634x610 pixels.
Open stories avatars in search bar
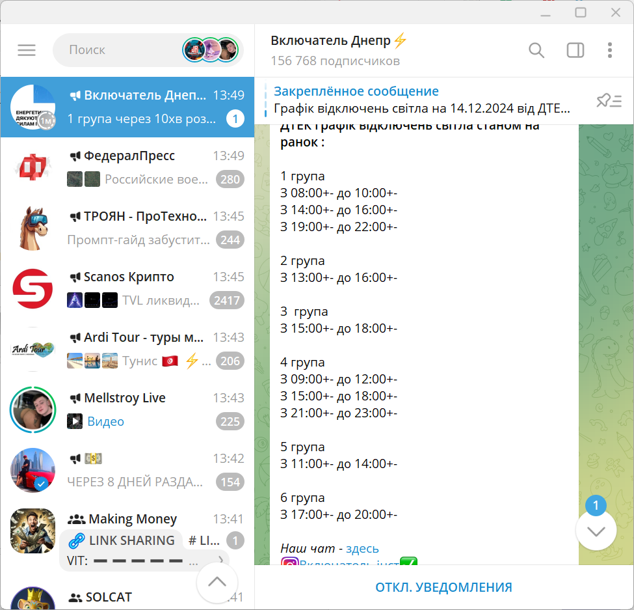pyautogui.click(x=210, y=50)
